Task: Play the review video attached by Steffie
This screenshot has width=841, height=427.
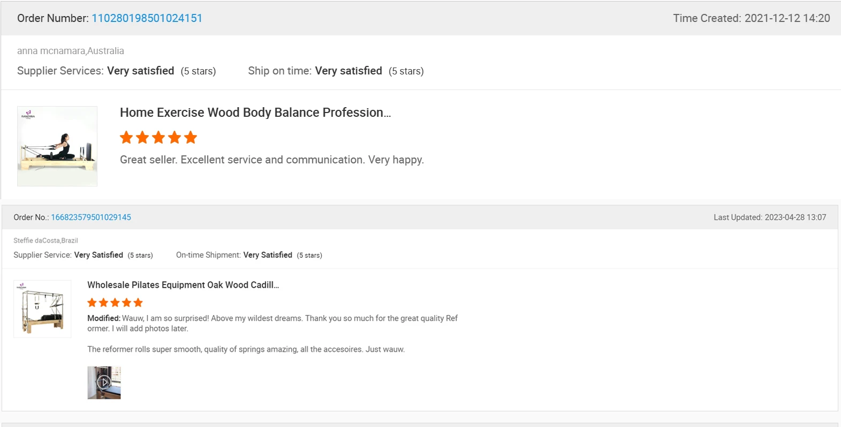Action: click(x=104, y=383)
